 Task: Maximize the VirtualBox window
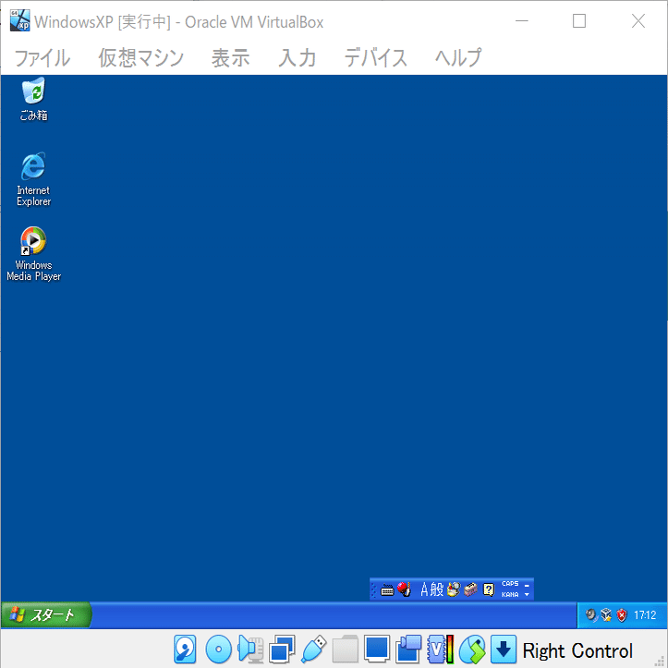(x=579, y=21)
